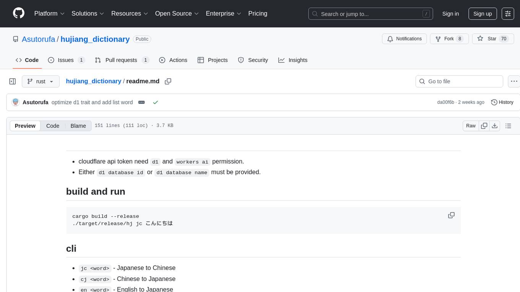The width and height of the screenshot is (520, 292).
Task: Click the Notifications bell button
Action: coord(404,39)
